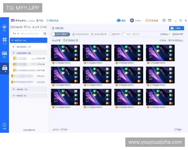This screenshot has height=150, width=188.
Task: Open the card-shaped purchase sidebar section
Action: (x=4, y=55)
